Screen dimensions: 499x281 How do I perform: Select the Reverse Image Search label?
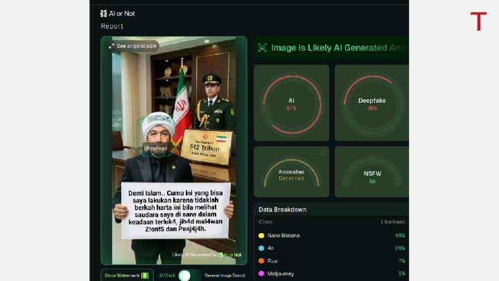(x=225, y=275)
